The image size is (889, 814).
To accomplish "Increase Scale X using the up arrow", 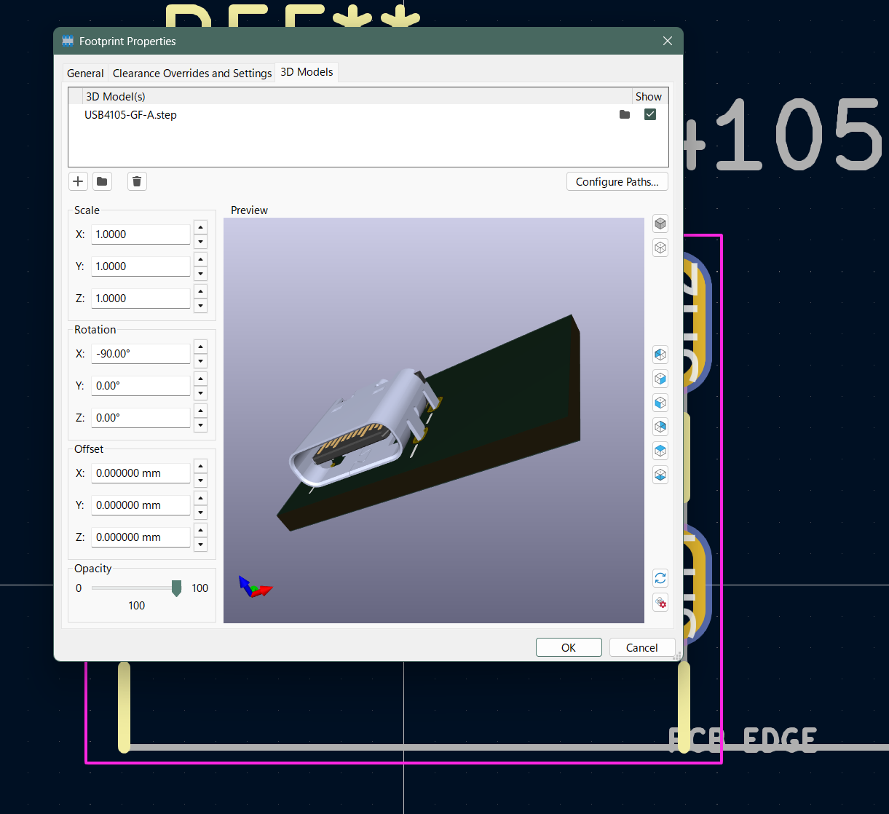I will tap(201, 227).
